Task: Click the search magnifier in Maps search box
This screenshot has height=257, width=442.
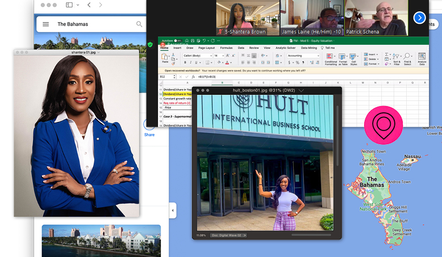Action: (139, 24)
